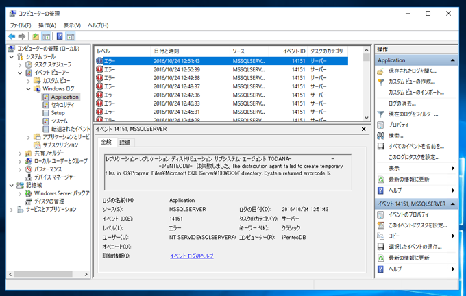
Task: Open the セキュリティ log
Action: click(x=62, y=105)
